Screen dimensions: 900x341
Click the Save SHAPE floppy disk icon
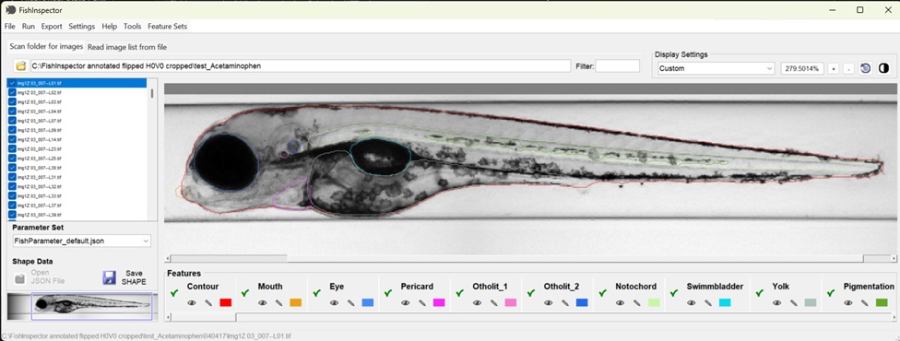[109, 278]
